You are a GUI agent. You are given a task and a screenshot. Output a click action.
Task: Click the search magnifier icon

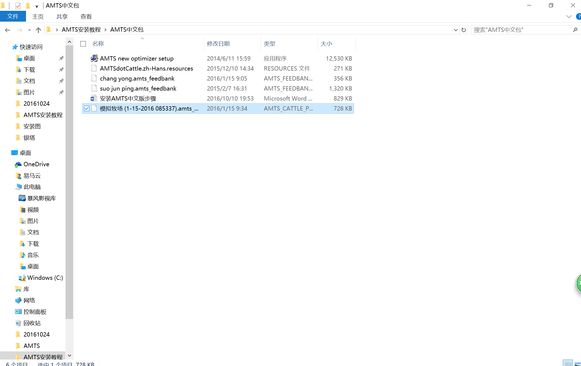point(575,30)
